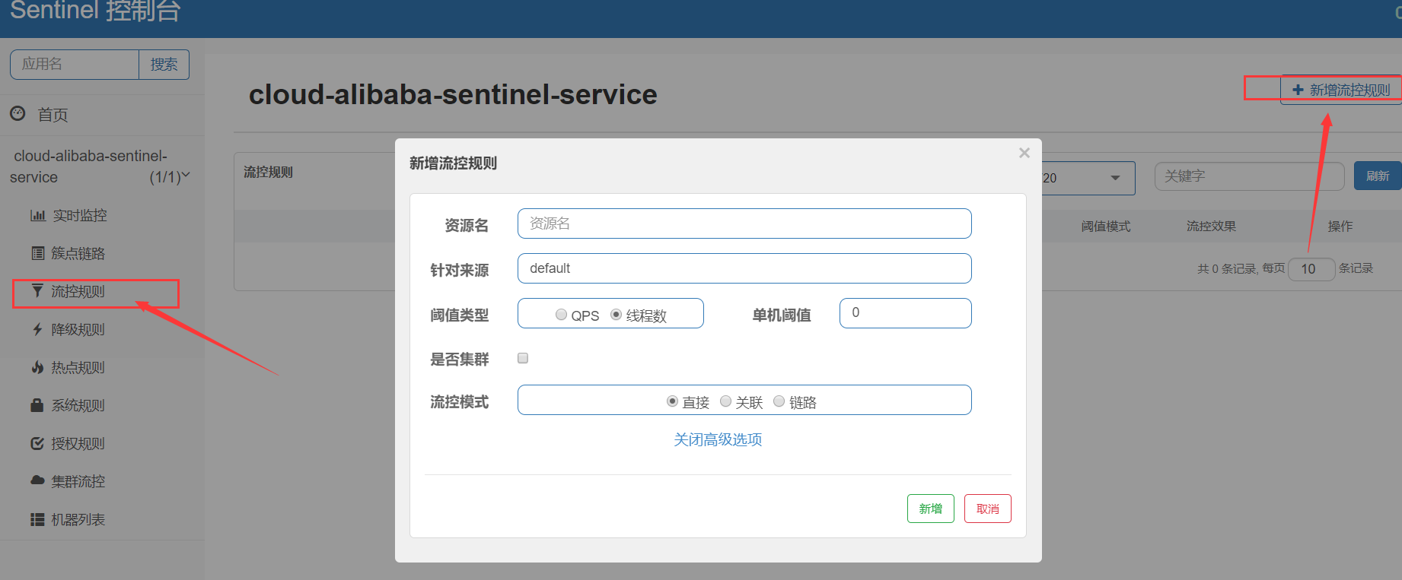The image size is (1402, 580).
Task: Focus the 针对来源 field containing default
Action: click(744, 268)
